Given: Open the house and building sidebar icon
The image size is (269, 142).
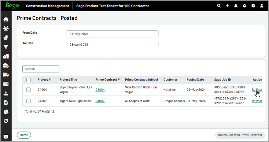Looking at the screenshot, I should pyautogui.click(x=6, y=56).
